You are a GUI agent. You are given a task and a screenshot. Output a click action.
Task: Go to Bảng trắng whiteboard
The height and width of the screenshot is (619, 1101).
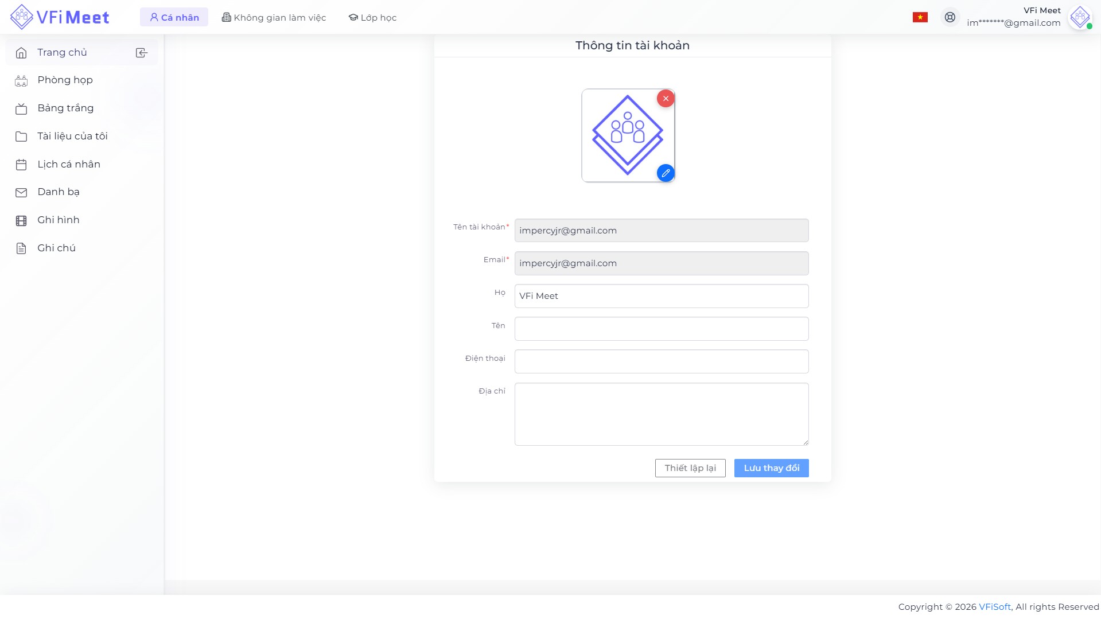[65, 108]
